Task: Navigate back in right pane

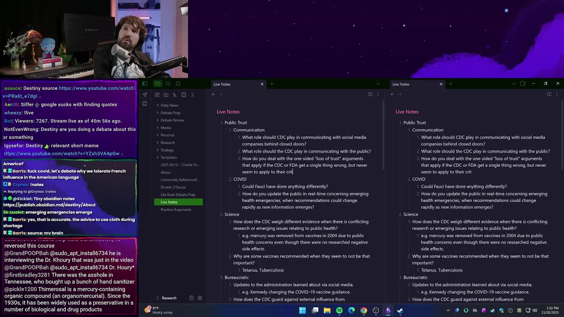Action: [x=392, y=94]
